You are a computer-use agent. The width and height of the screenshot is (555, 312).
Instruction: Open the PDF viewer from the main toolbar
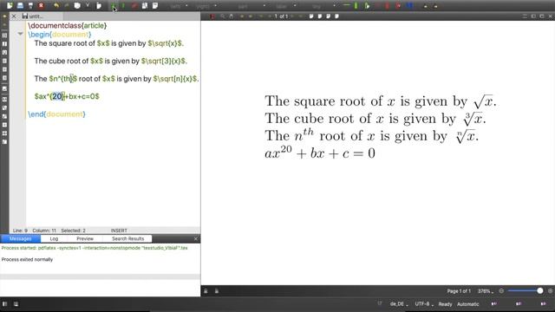coord(145,6)
